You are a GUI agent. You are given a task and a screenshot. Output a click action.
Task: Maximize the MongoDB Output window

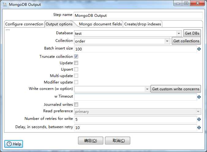coord(186,3)
